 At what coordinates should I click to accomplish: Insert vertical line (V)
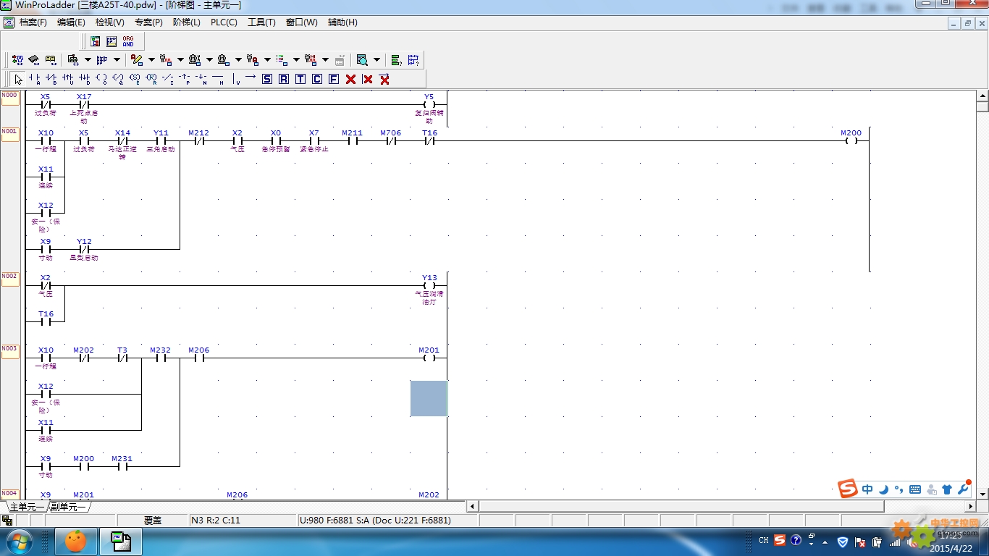pyautogui.click(x=235, y=79)
